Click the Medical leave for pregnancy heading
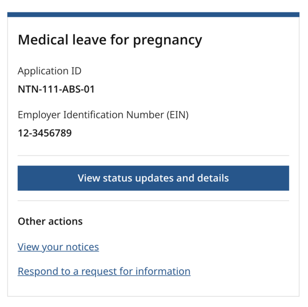308x307 pixels. click(110, 40)
